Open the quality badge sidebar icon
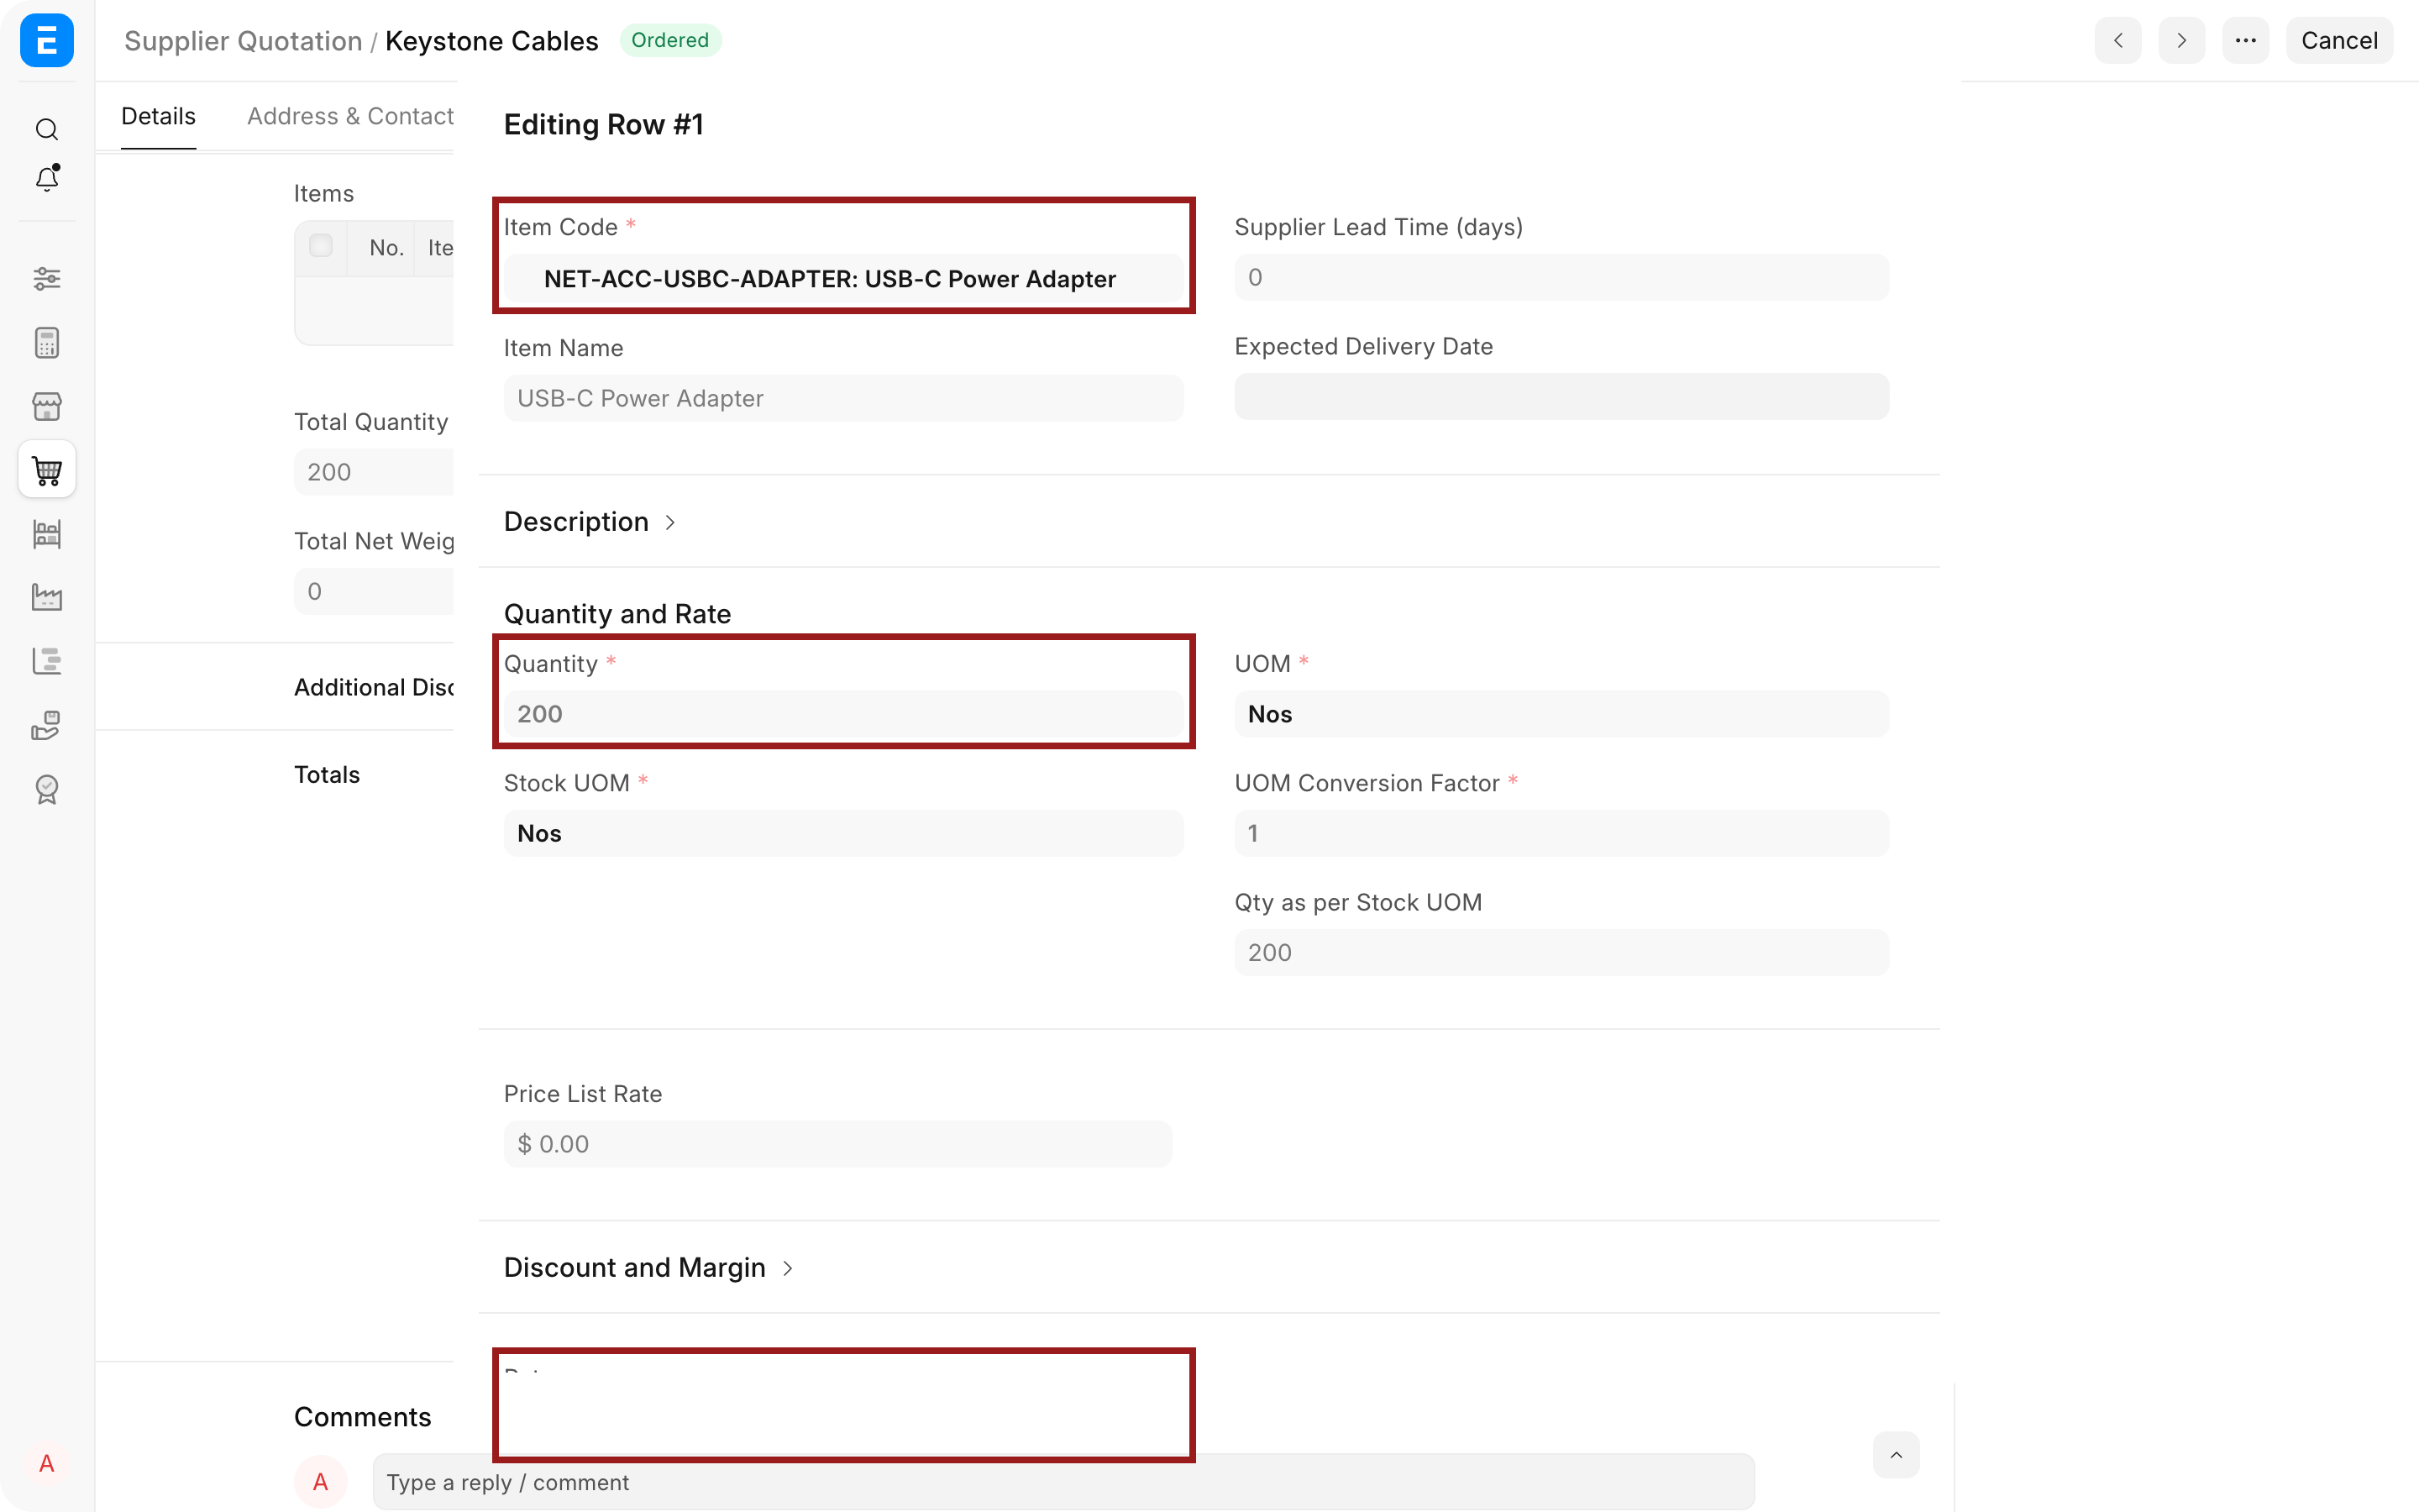Viewport: 2419px width, 1512px height. pos(47,789)
